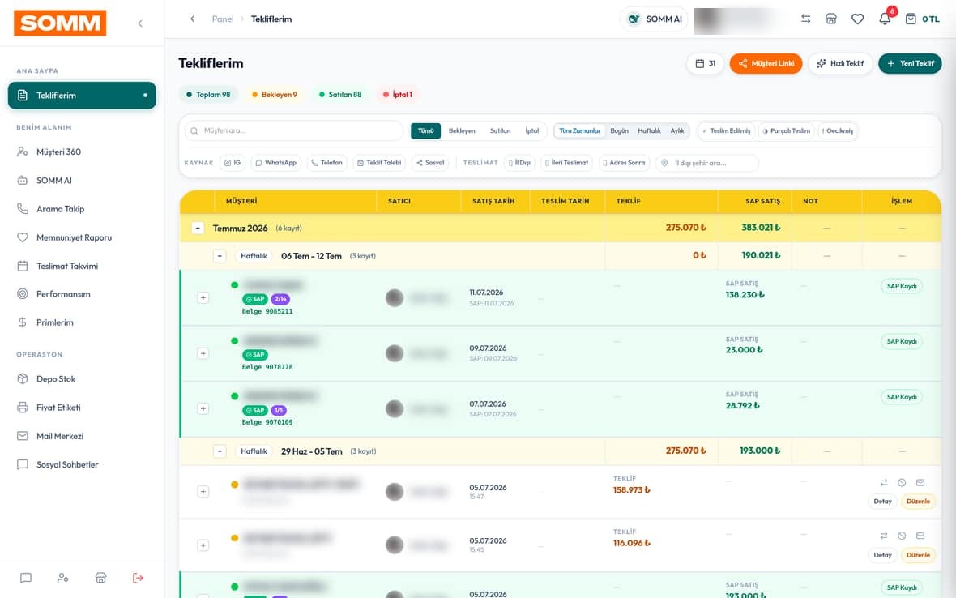Viewport: 956px width, 598px height.
Task: Click Düzenle in the 158.973 ₺ row
Action: click(x=918, y=501)
